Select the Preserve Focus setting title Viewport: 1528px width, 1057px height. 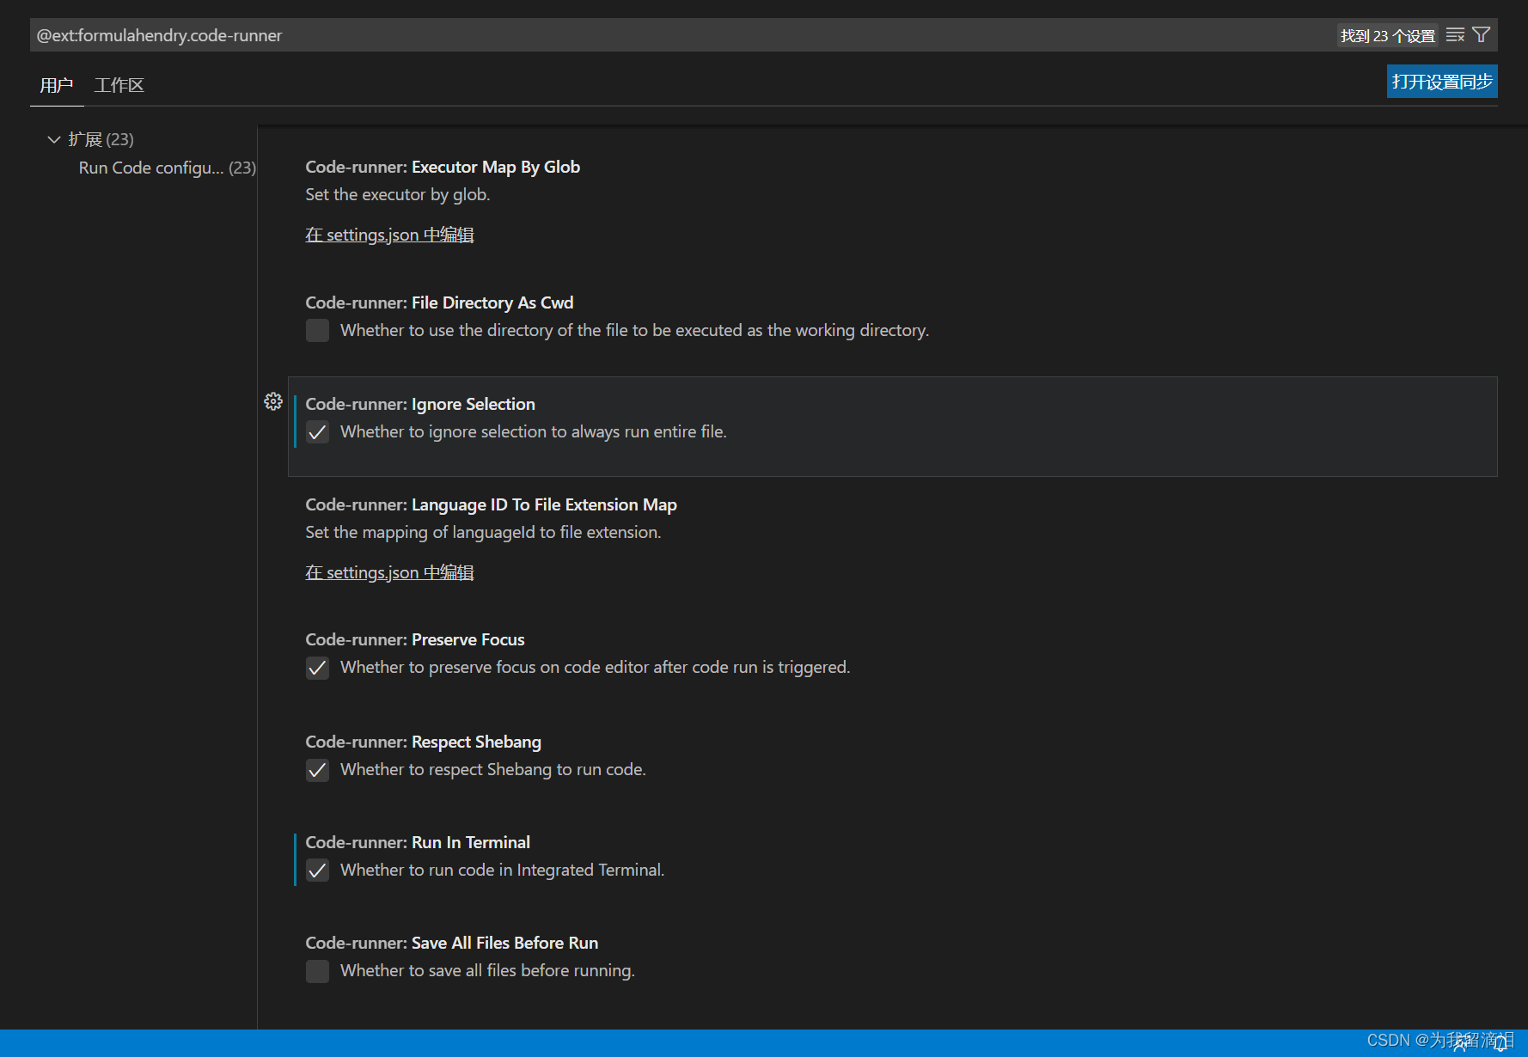coord(414,639)
